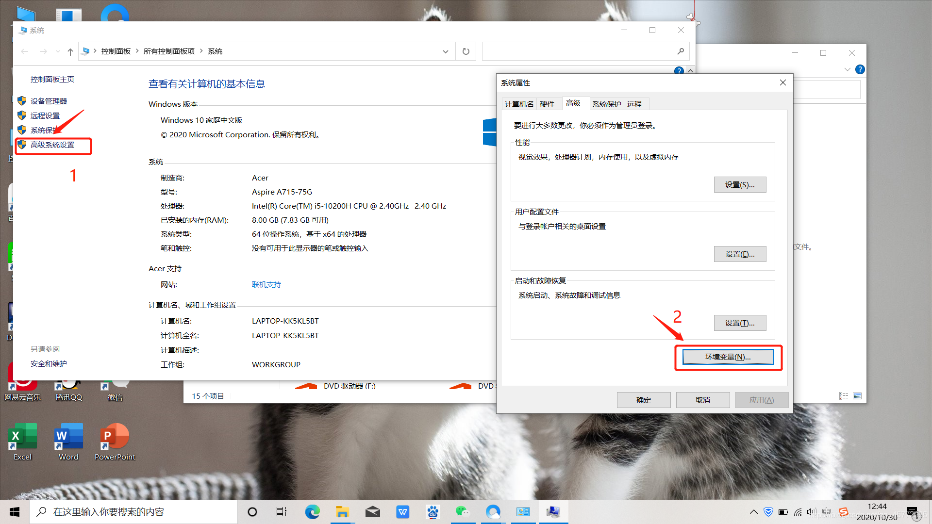The height and width of the screenshot is (524, 932).
Task: Open WeChat from taskbar
Action: (x=463, y=512)
